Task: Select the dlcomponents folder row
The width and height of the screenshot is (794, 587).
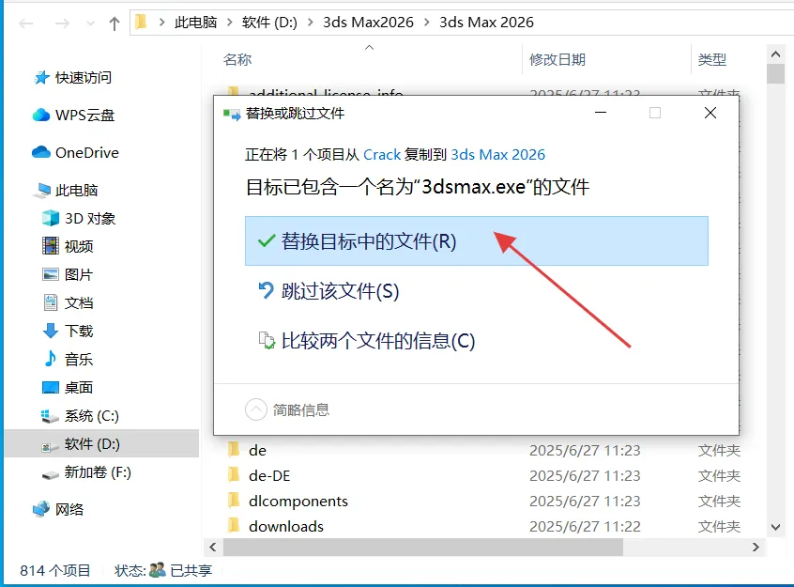Action: click(483, 501)
